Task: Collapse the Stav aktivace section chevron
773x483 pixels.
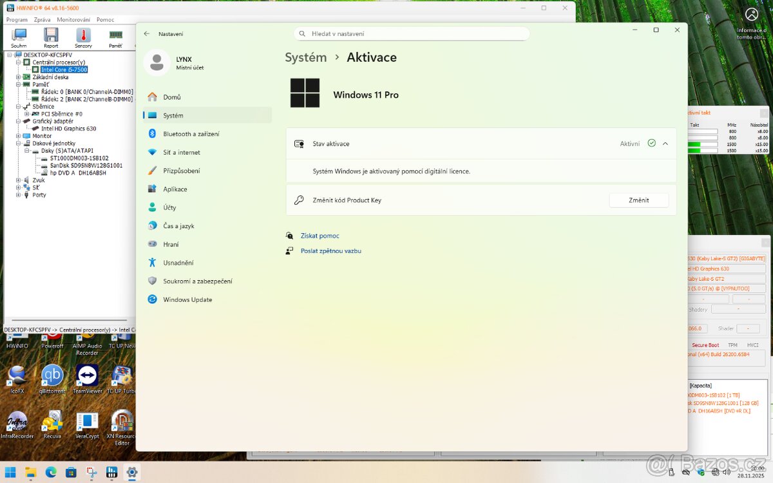Action: tap(665, 144)
